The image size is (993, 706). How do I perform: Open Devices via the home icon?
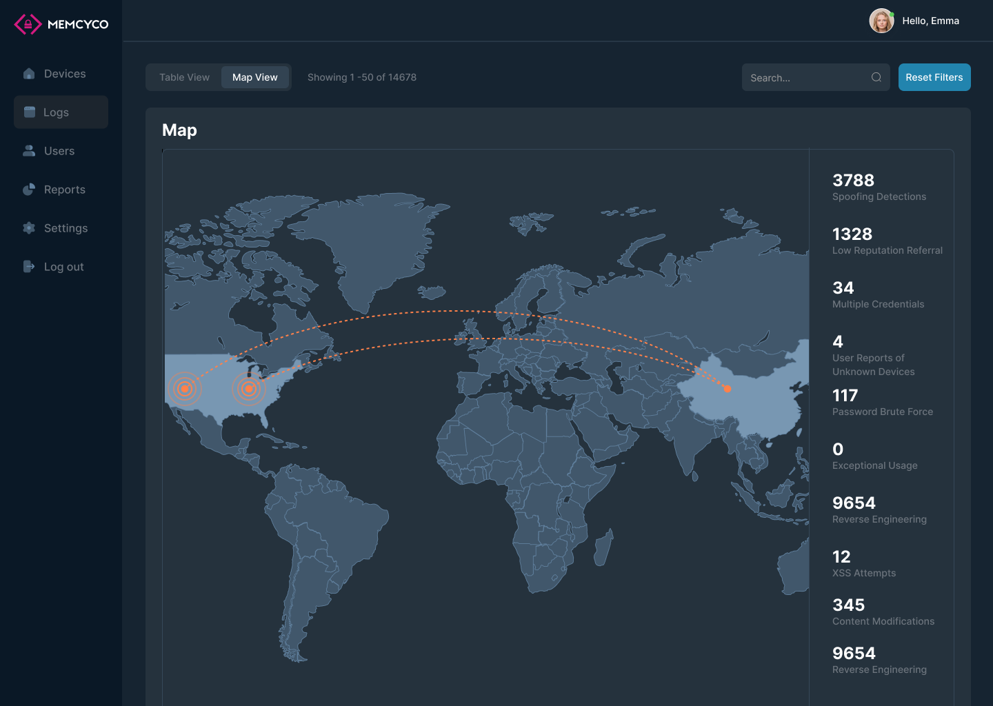tap(29, 74)
